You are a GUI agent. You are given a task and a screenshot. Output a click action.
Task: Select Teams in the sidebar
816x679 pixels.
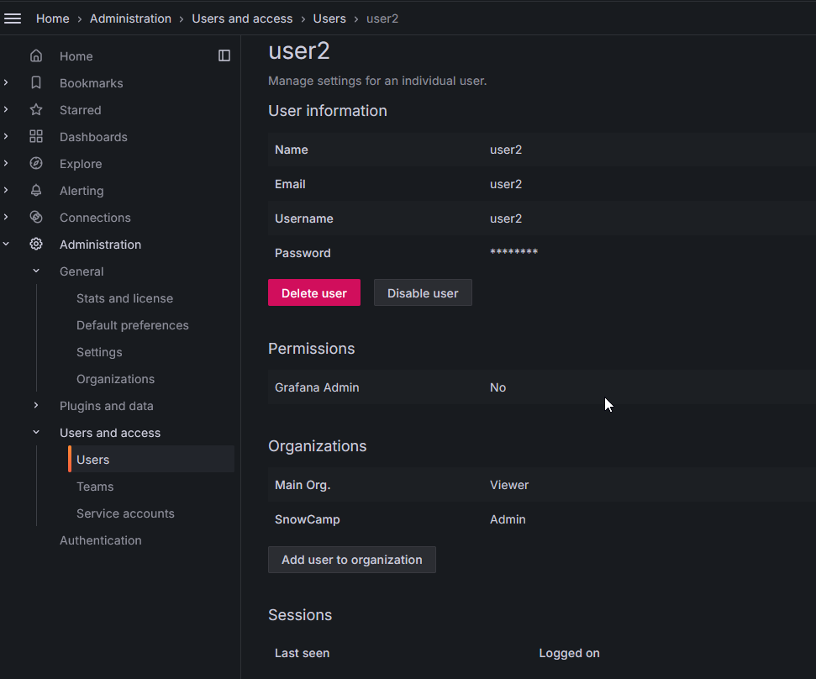pyautogui.click(x=95, y=487)
